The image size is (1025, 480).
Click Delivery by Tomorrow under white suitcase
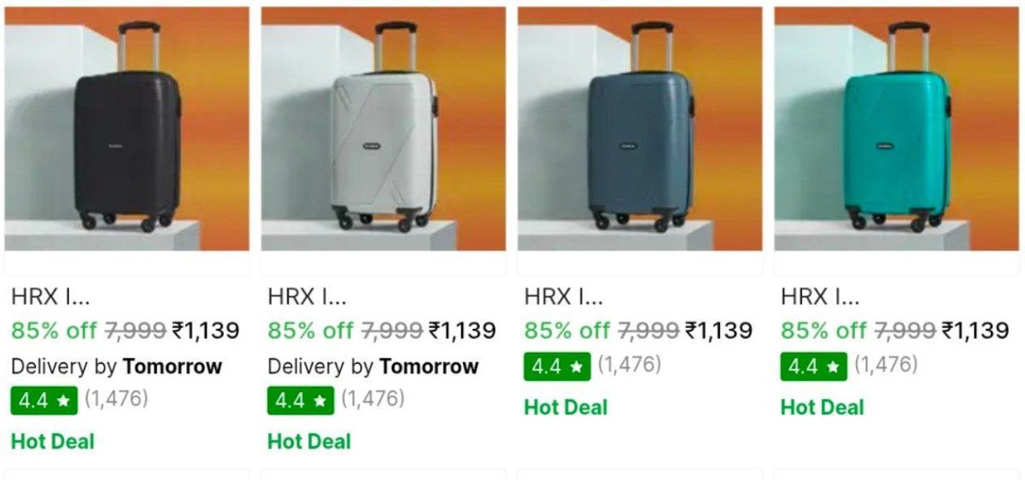373,367
